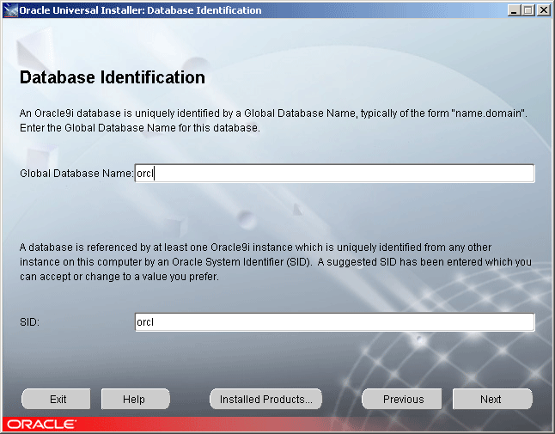Focus the SID input field
Screen dimensions: 555x434
click(334, 322)
